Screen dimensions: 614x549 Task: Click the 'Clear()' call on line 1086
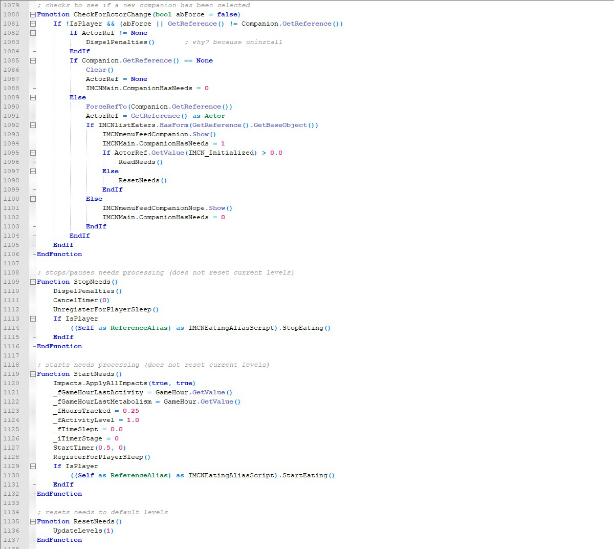pyautogui.click(x=100, y=70)
